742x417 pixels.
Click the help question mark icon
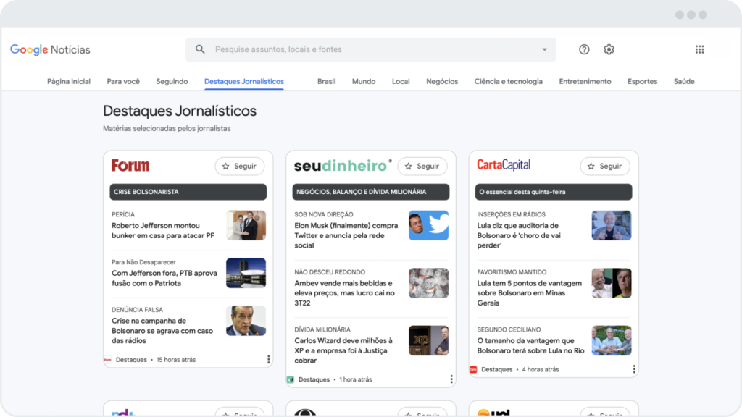(x=585, y=49)
